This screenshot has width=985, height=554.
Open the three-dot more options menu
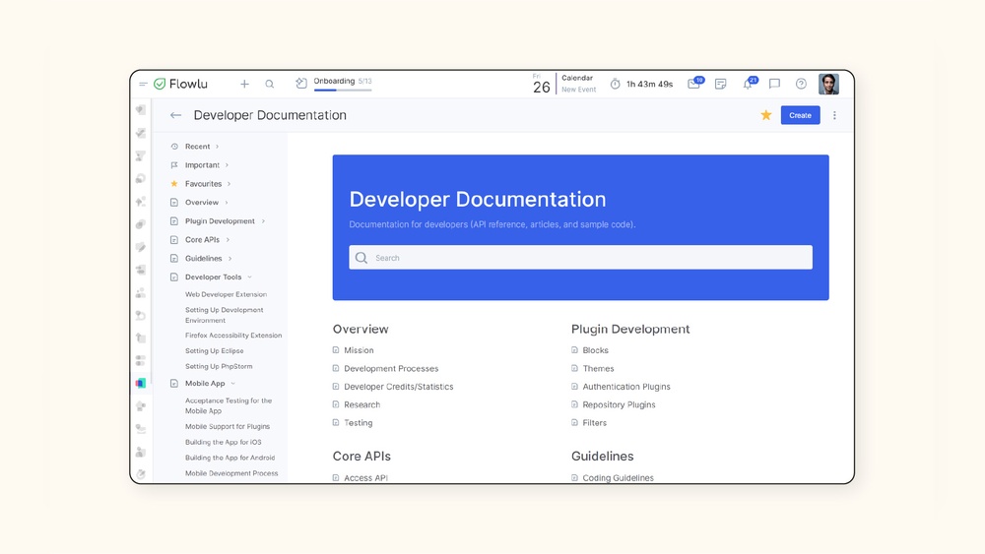[834, 115]
